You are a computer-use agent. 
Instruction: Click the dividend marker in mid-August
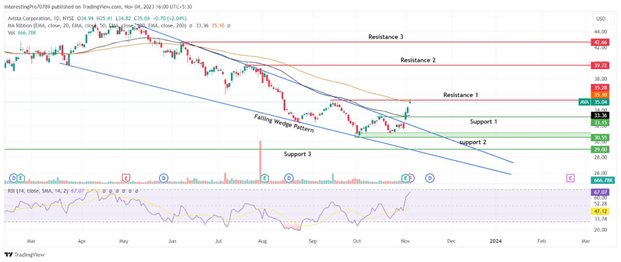click(x=289, y=178)
